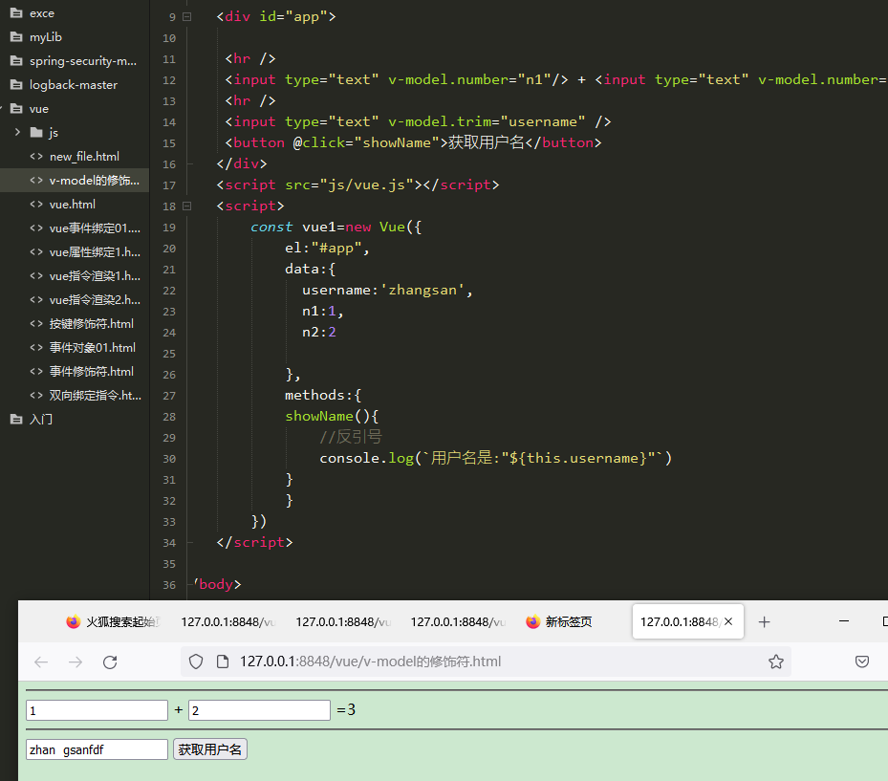The height and width of the screenshot is (781, 888).
Task: Click the 'const' keyword on line 19
Action: coord(271,227)
